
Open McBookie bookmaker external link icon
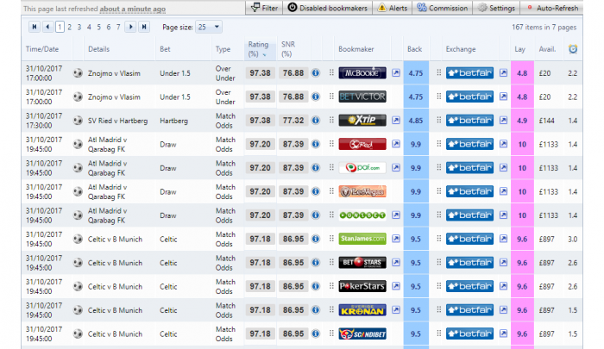coord(396,72)
